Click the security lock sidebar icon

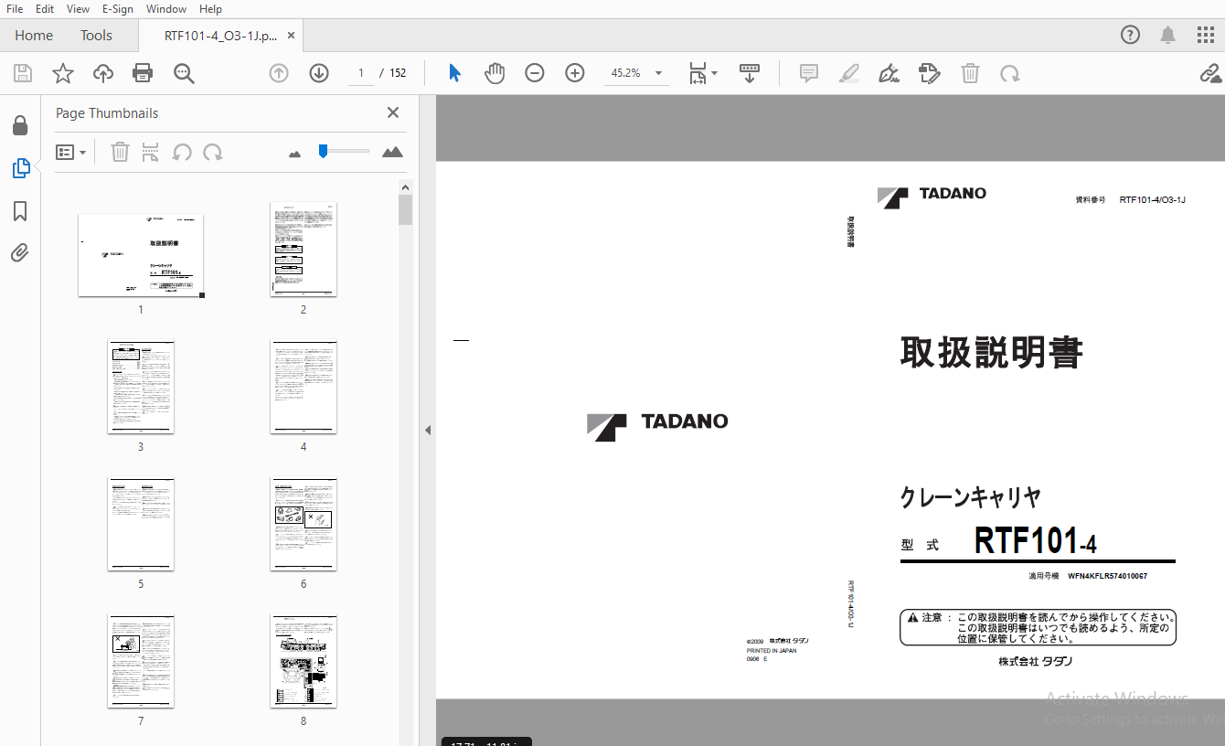point(20,126)
